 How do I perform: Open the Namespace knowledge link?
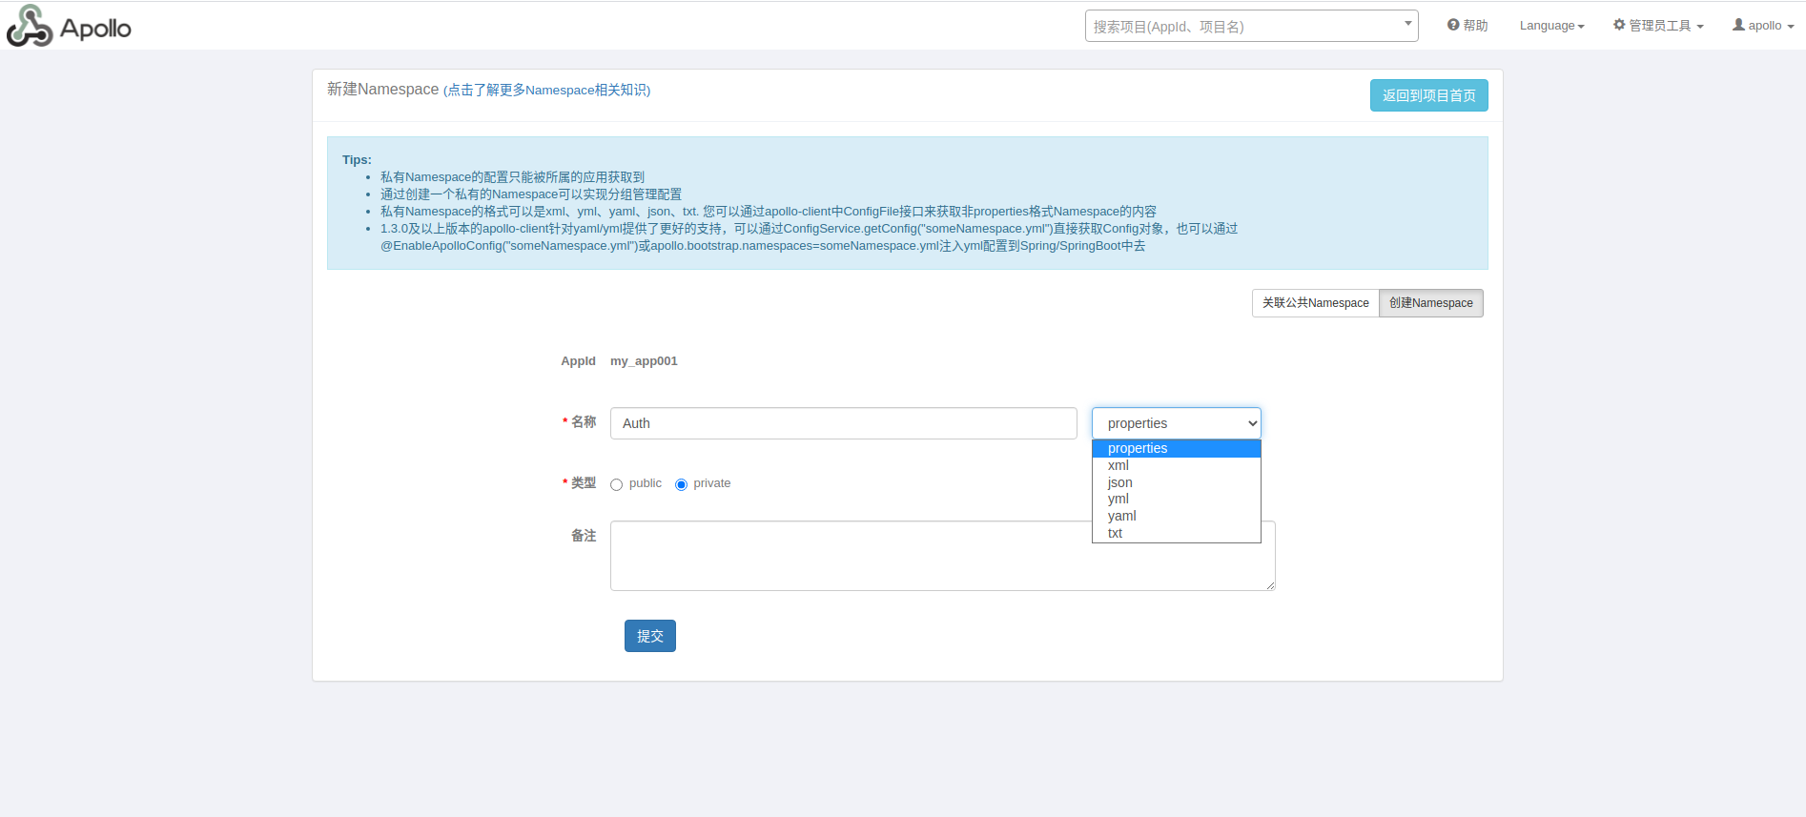[x=547, y=90]
